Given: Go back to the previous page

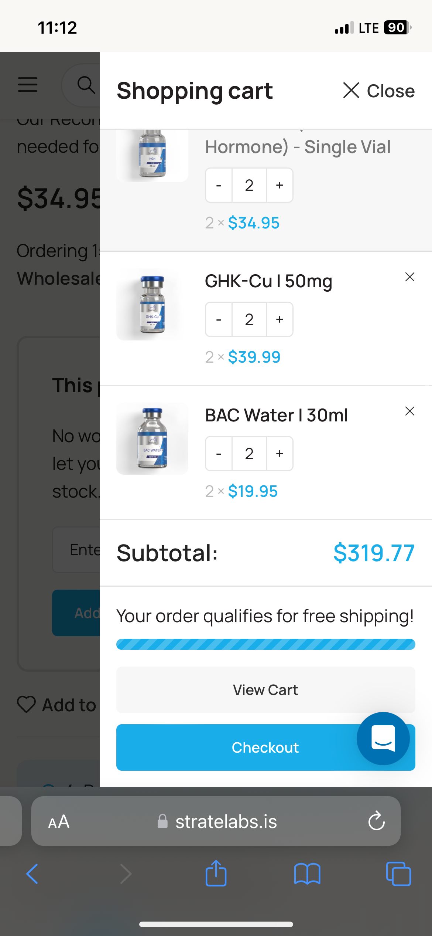Looking at the screenshot, I should click(32, 874).
